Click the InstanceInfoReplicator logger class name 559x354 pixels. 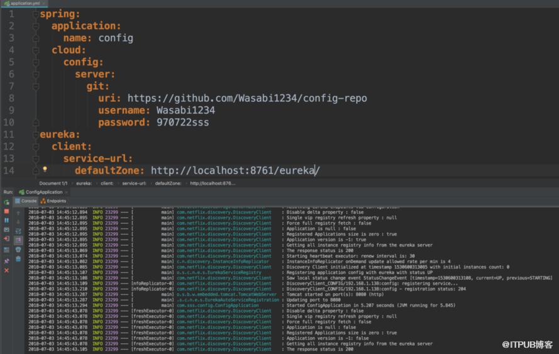[x=223, y=262]
